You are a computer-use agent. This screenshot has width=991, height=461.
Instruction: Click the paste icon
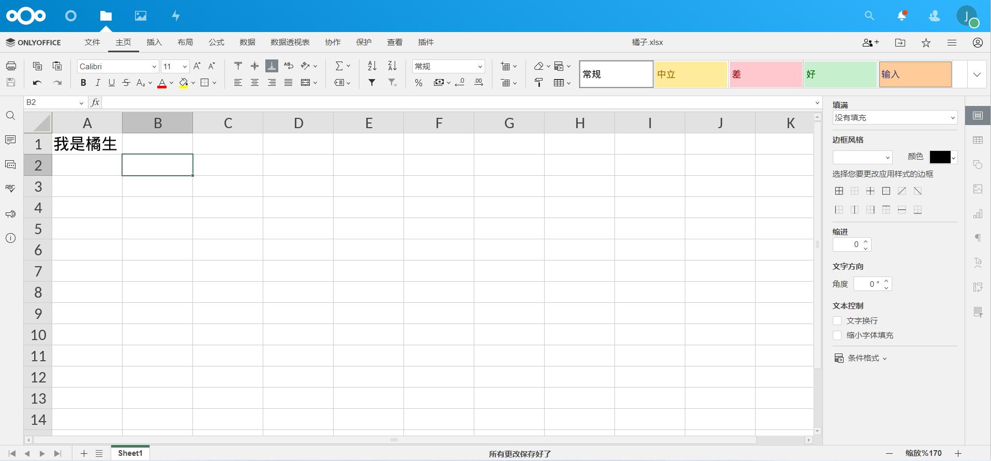(57, 66)
